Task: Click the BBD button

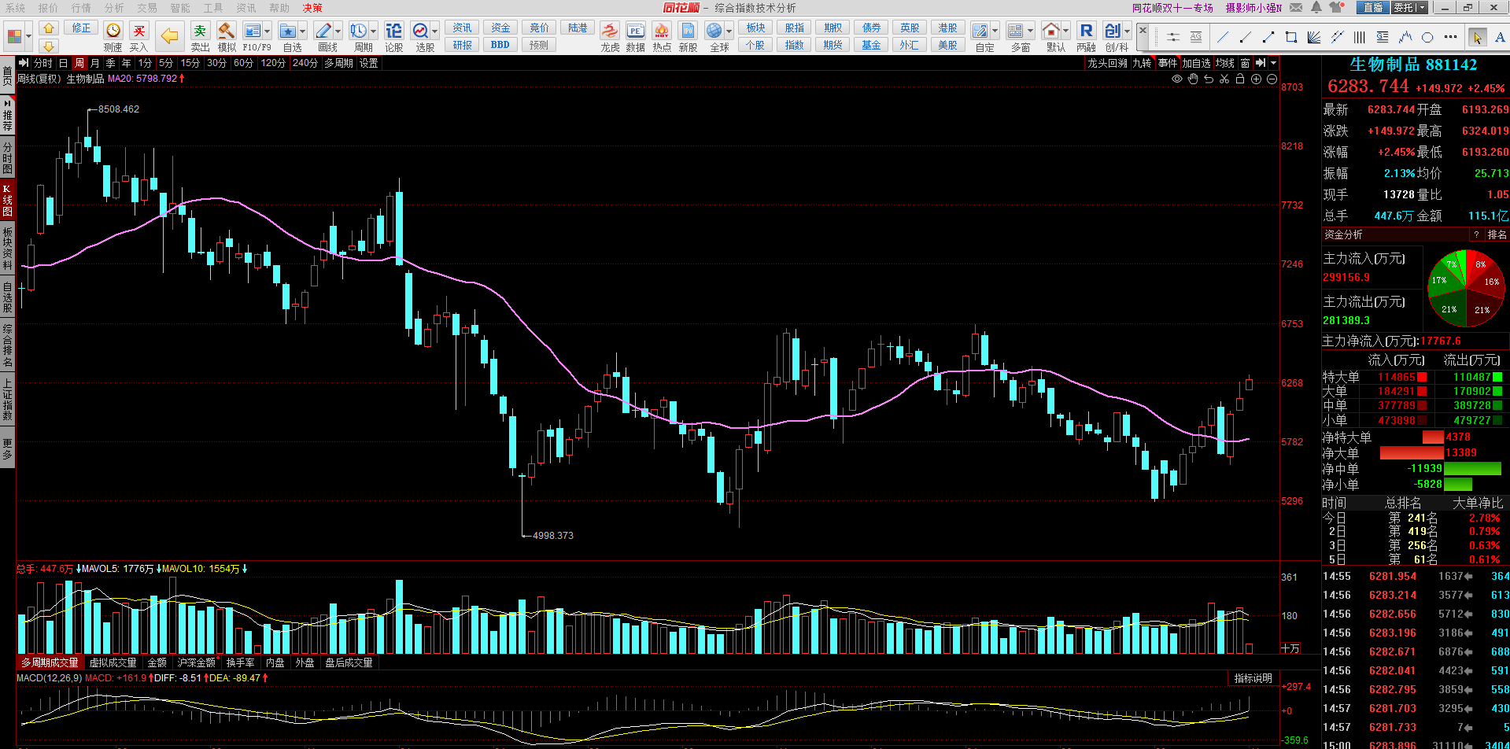Action: 500,45
